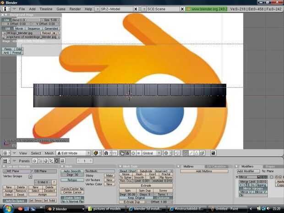Open pictures of models taskbar item

point(105,209)
